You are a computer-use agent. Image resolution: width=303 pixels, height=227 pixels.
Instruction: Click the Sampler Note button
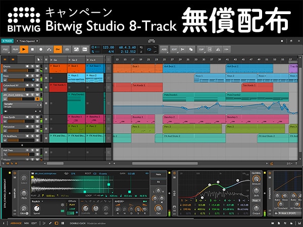[158, 175]
